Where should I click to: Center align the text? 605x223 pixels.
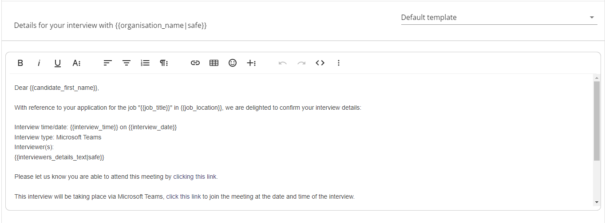pos(127,63)
